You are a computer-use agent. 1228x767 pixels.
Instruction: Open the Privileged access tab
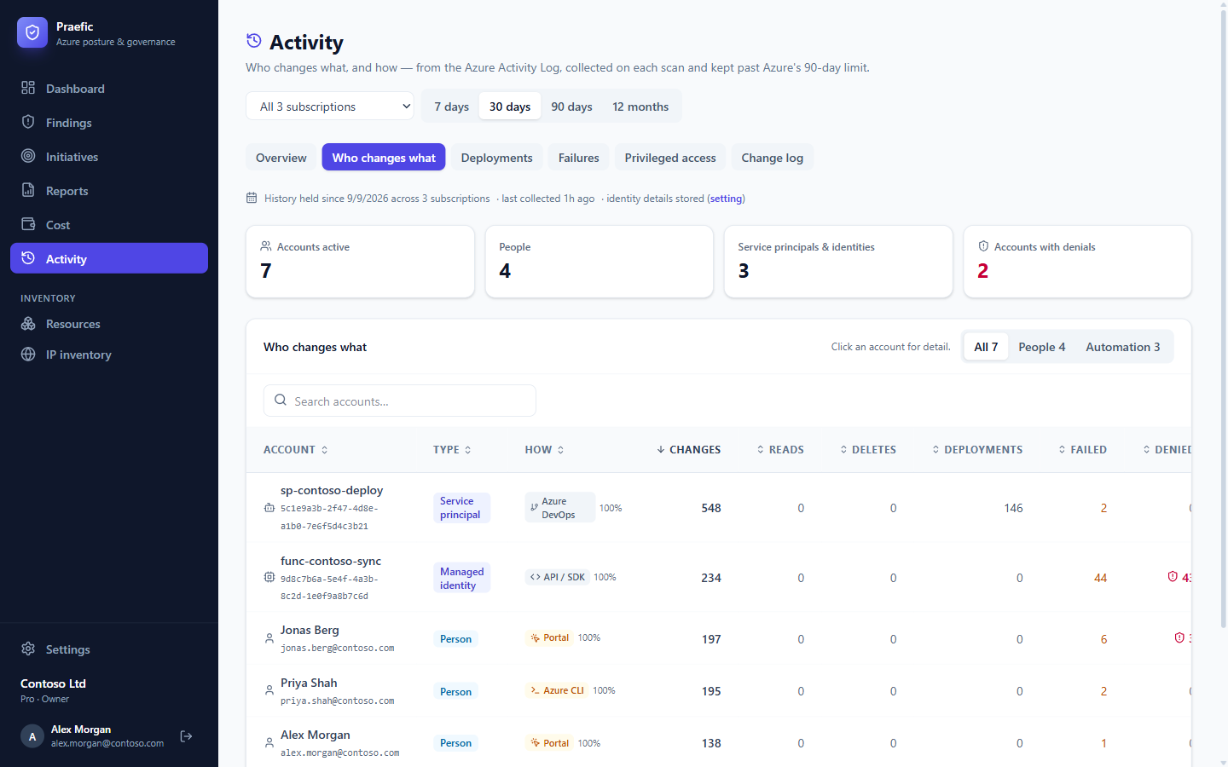click(x=670, y=158)
